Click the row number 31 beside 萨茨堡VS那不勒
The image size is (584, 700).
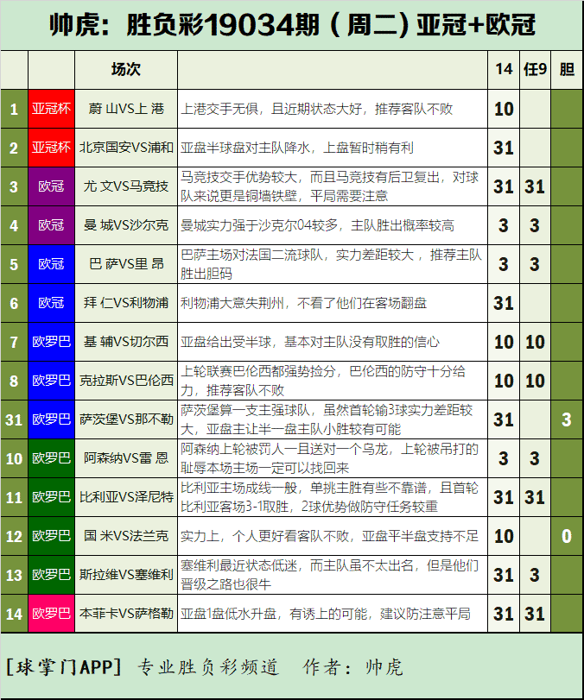pos(14,419)
